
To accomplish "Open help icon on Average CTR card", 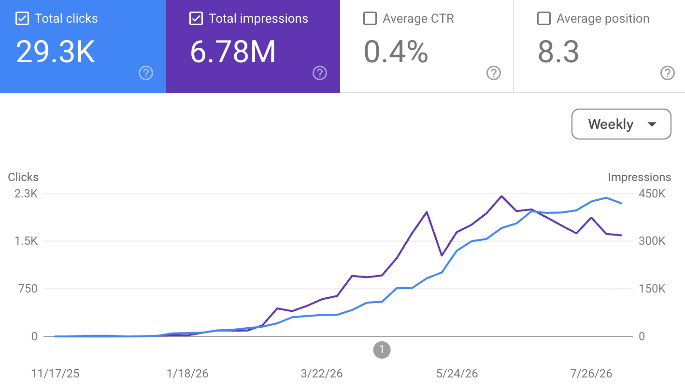I will [x=493, y=73].
